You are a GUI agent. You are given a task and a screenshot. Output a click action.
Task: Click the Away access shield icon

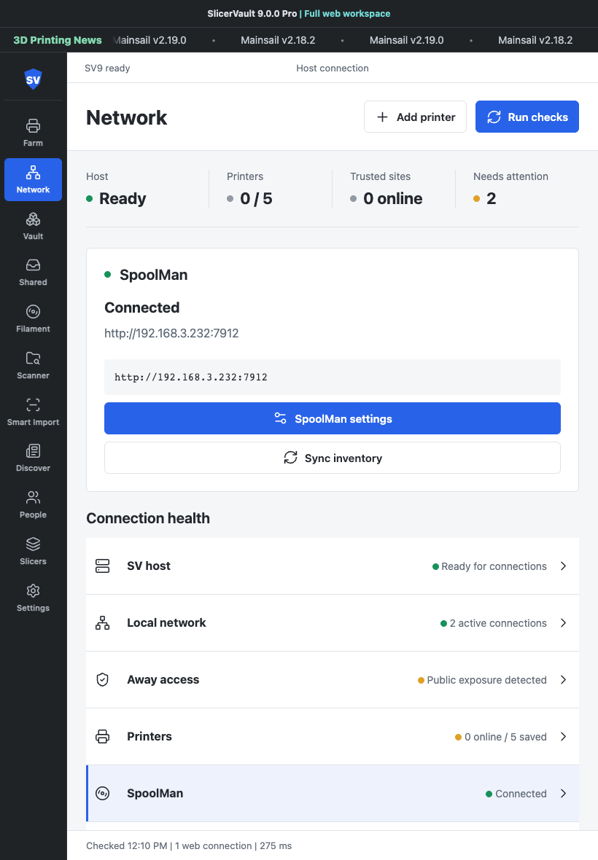click(x=103, y=679)
